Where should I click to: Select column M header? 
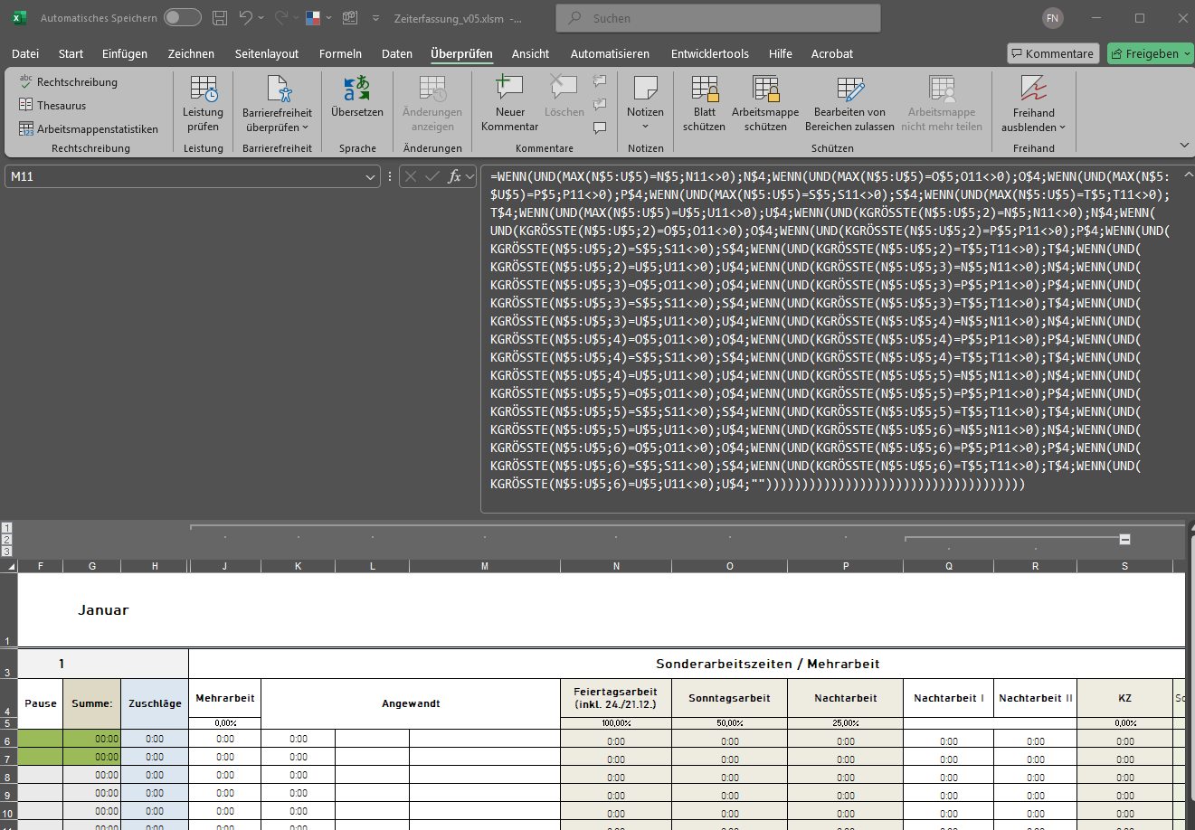coord(485,566)
